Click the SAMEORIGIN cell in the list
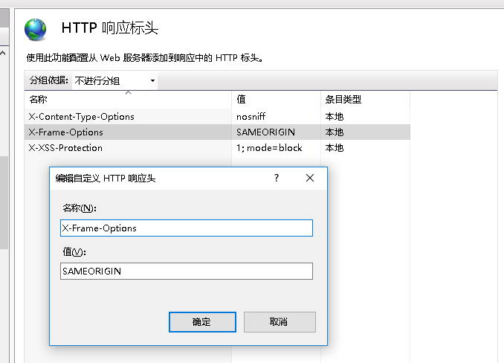Image resolution: width=504 pixels, height=363 pixels. coord(265,132)
